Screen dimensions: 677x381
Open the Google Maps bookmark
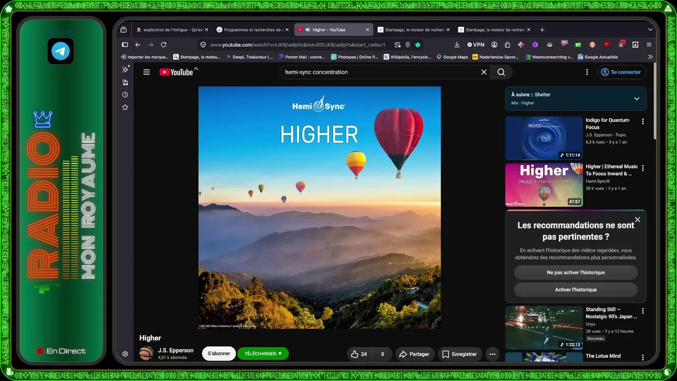(x=452, y=57)
